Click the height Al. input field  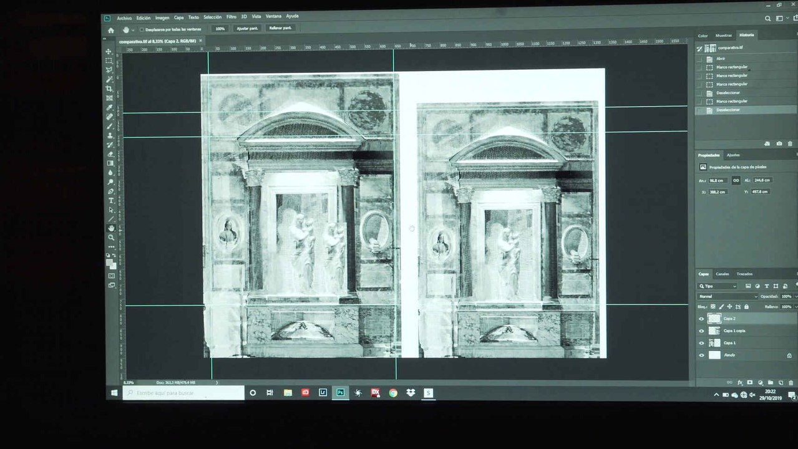(x=762, y=180)
